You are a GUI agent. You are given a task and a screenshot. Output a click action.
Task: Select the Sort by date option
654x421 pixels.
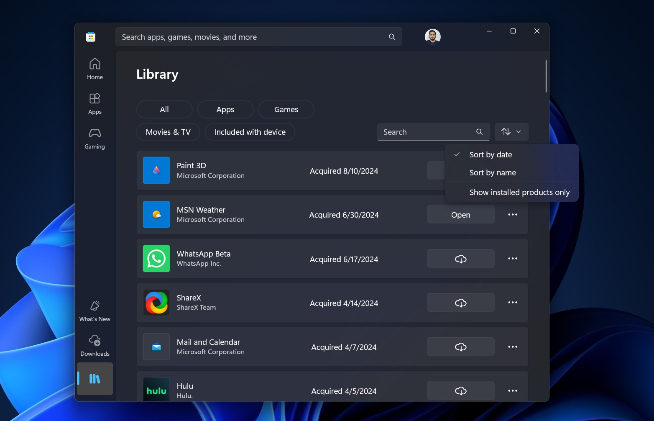(490, 154)
